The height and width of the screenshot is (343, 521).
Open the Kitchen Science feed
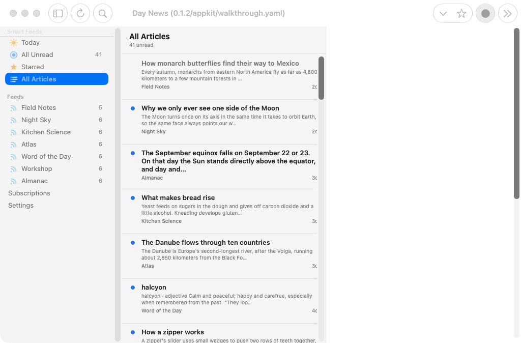click(x=57, y=132)
